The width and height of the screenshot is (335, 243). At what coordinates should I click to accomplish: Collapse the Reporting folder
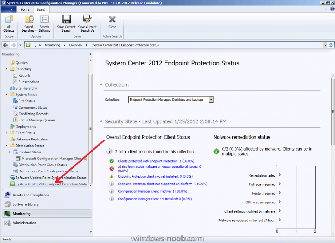[x=6, y=69]
